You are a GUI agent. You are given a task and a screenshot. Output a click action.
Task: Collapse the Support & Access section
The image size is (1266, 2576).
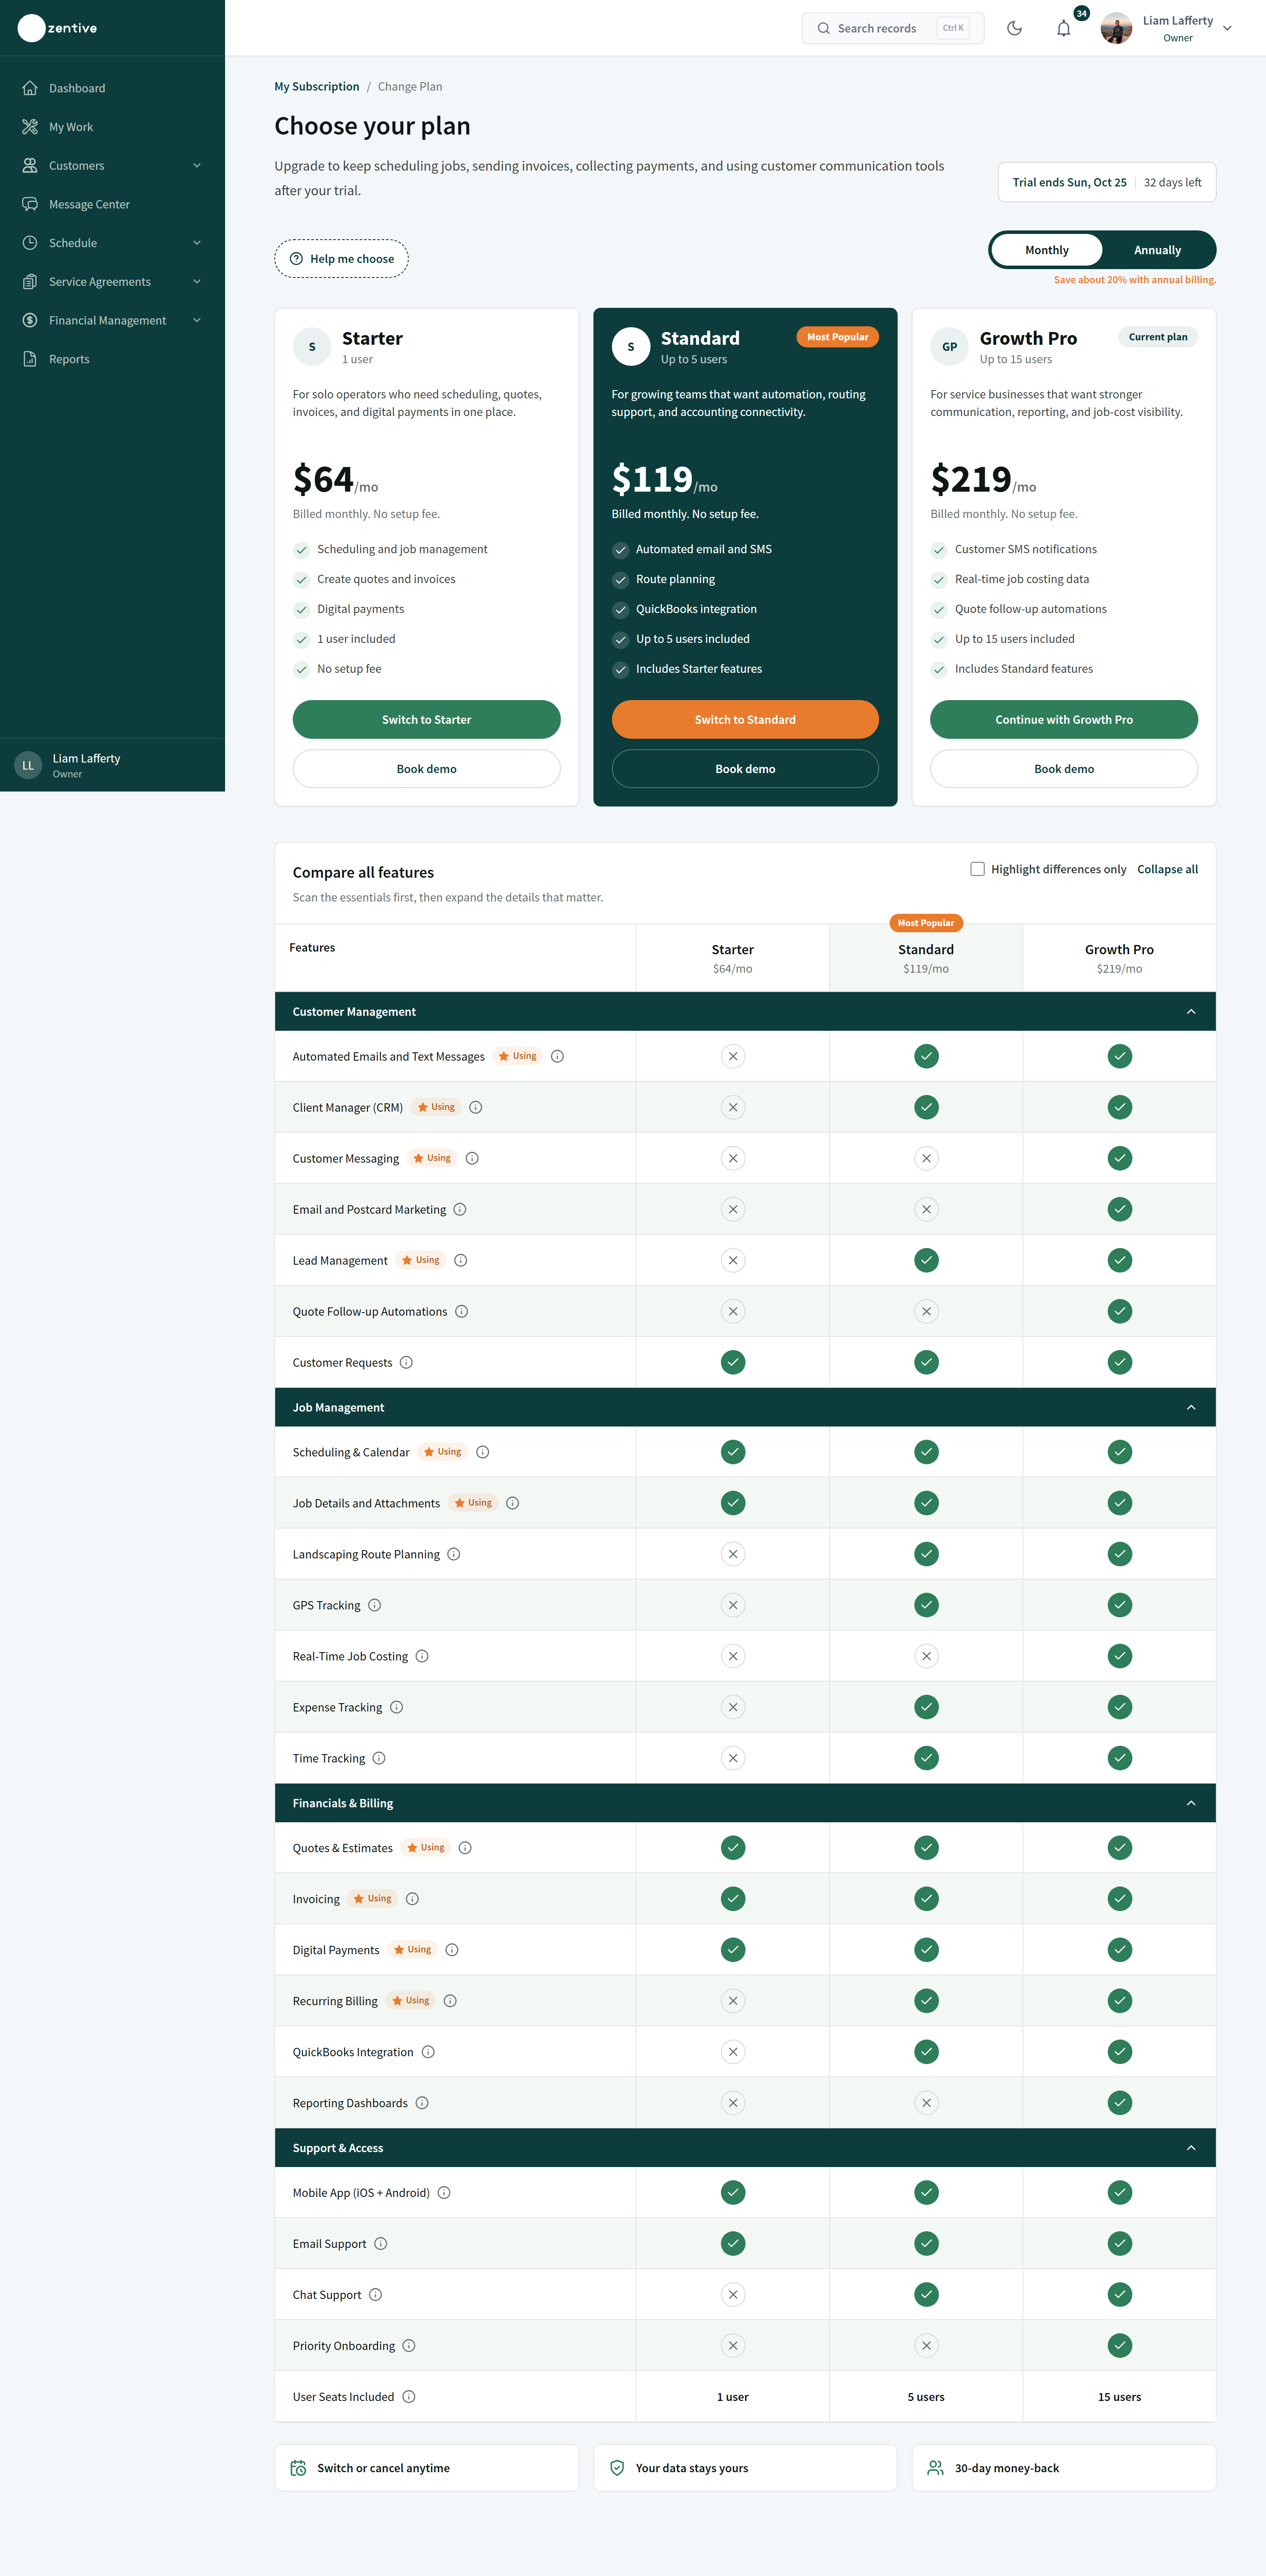[x=1191, y=2148]
